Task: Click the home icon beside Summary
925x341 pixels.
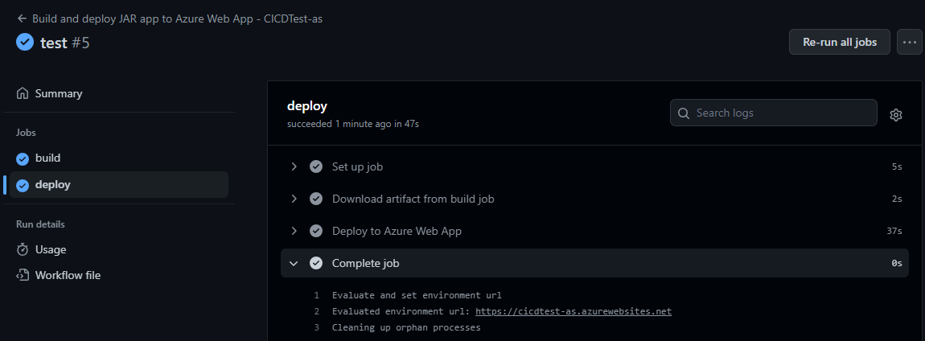Action: [x=23, y=93]
